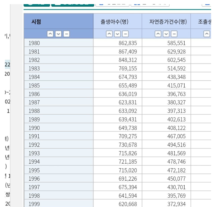The image size is (217, 207).
Task: Click natural increase value 372,934 for 1999
Action: click(x=177, y=204)
